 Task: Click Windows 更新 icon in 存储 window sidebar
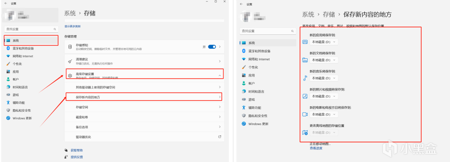(8, 118)
